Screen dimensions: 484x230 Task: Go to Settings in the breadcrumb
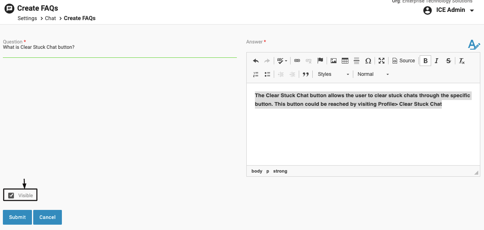(x=27, y=18)
